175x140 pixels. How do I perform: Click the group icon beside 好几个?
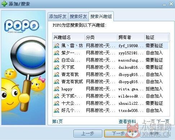click(57, 110)
